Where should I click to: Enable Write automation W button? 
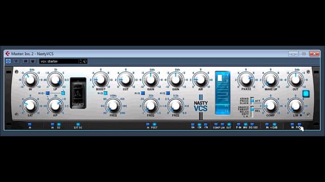click(x=33, y=61)
